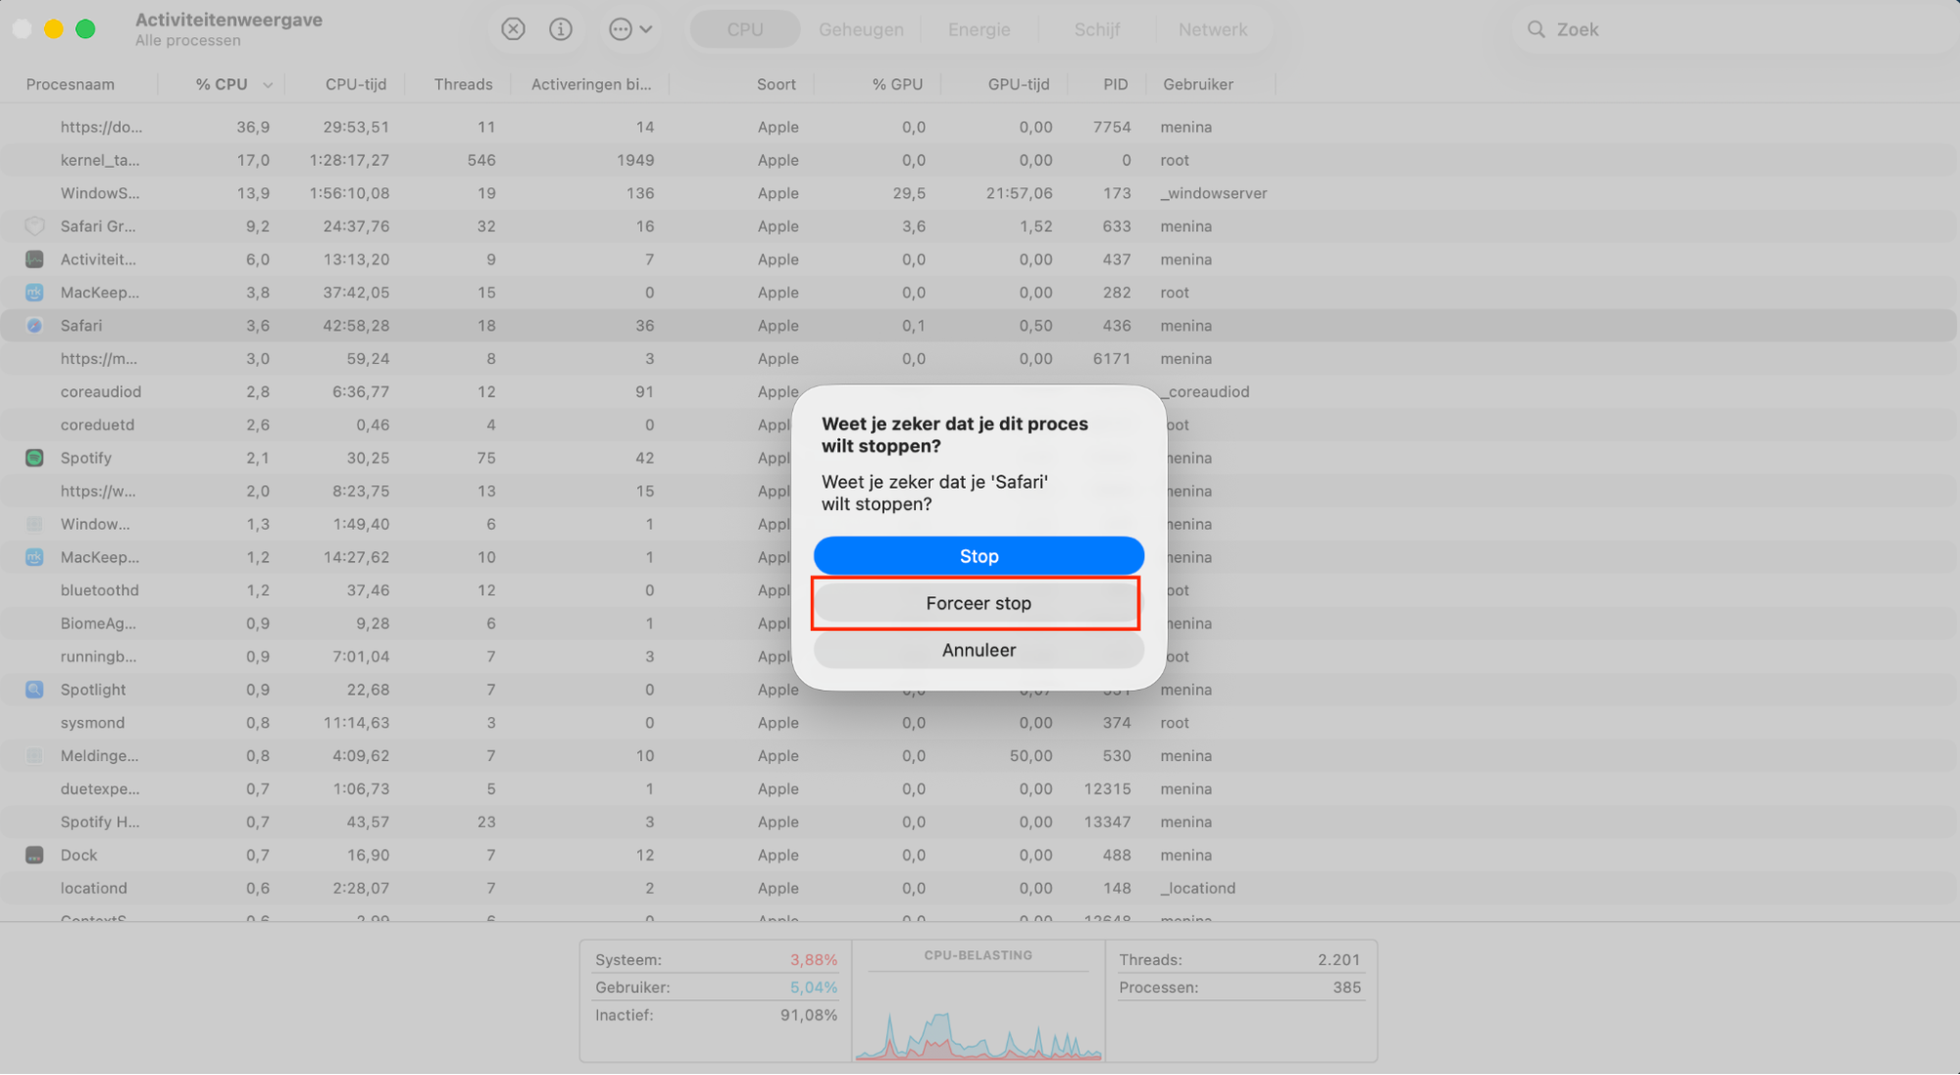Click the quit process (X) icon in the toolbar

point(512,28)
